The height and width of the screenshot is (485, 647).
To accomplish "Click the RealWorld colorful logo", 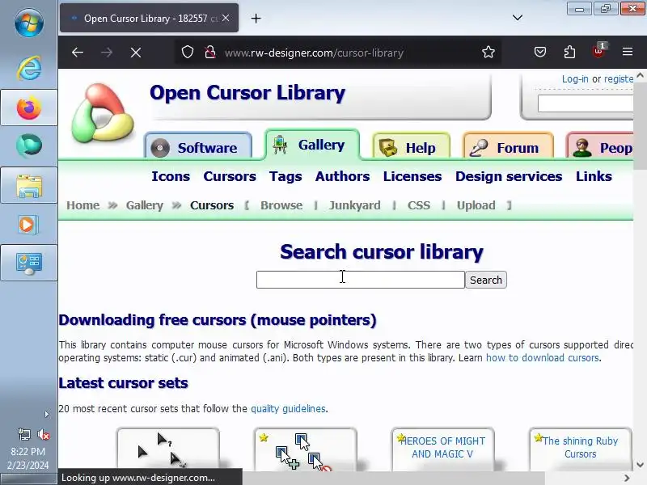I will click(103, 113).
